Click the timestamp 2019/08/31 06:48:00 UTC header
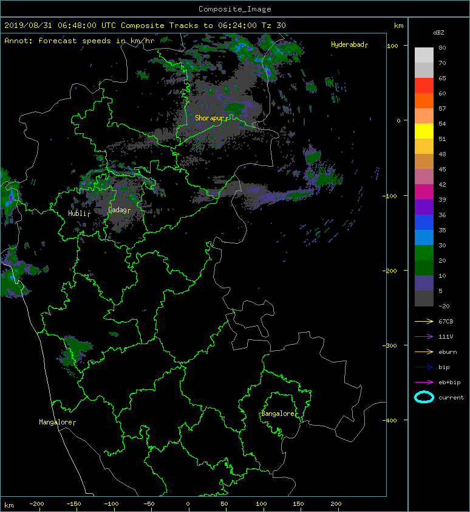The height and width of the screenshot is (512, 470). pos(60,26)
